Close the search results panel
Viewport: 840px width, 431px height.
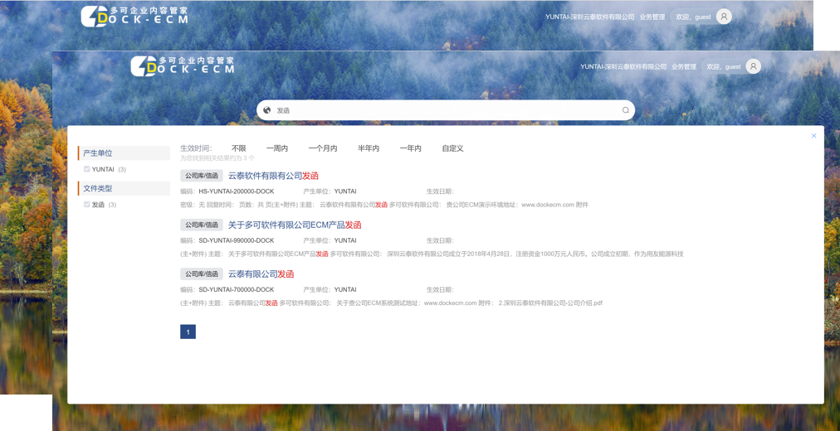(813, 136)
